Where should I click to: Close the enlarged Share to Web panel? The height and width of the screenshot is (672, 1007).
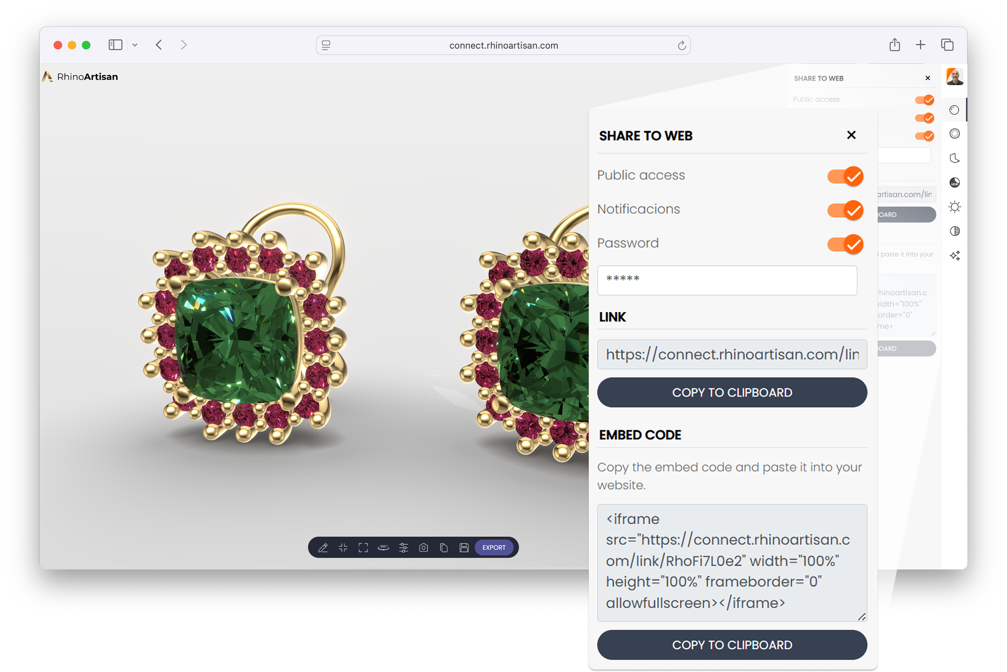pos(851,135)
